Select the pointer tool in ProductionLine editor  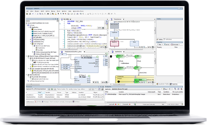coord(140,47)
